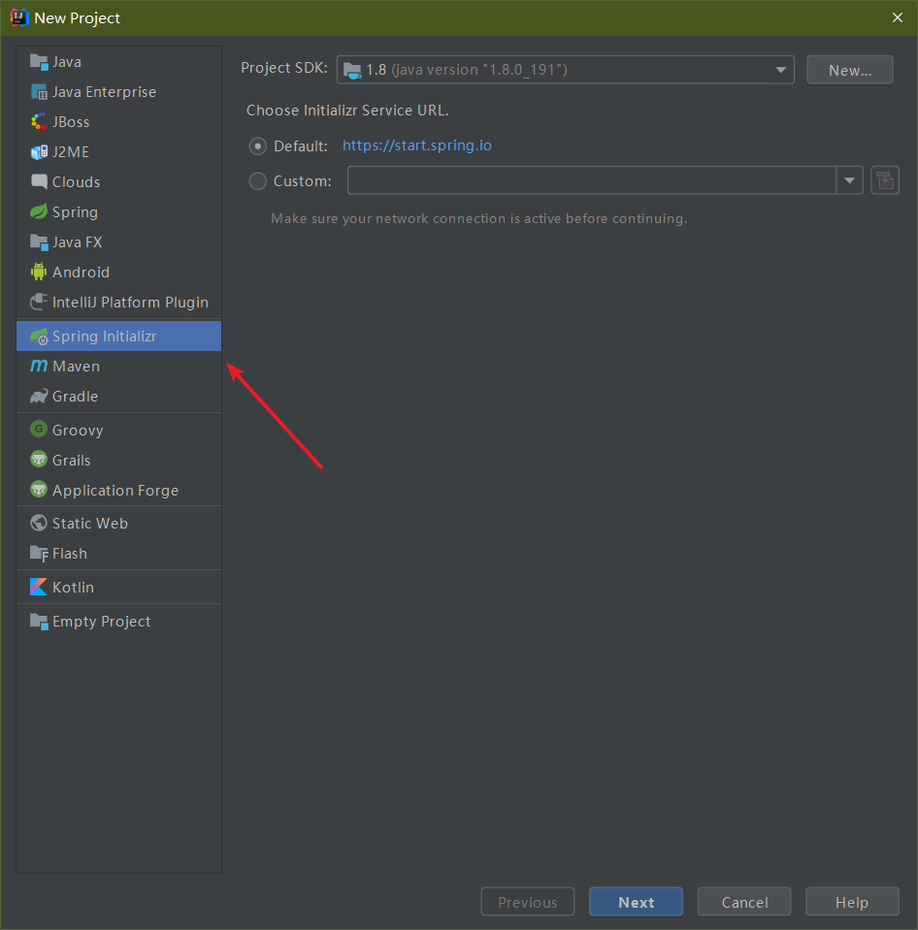918x930 pixels.
Task: Choose Java Enterprise project type
Action: pyautogui.click(x=118, y=92)
